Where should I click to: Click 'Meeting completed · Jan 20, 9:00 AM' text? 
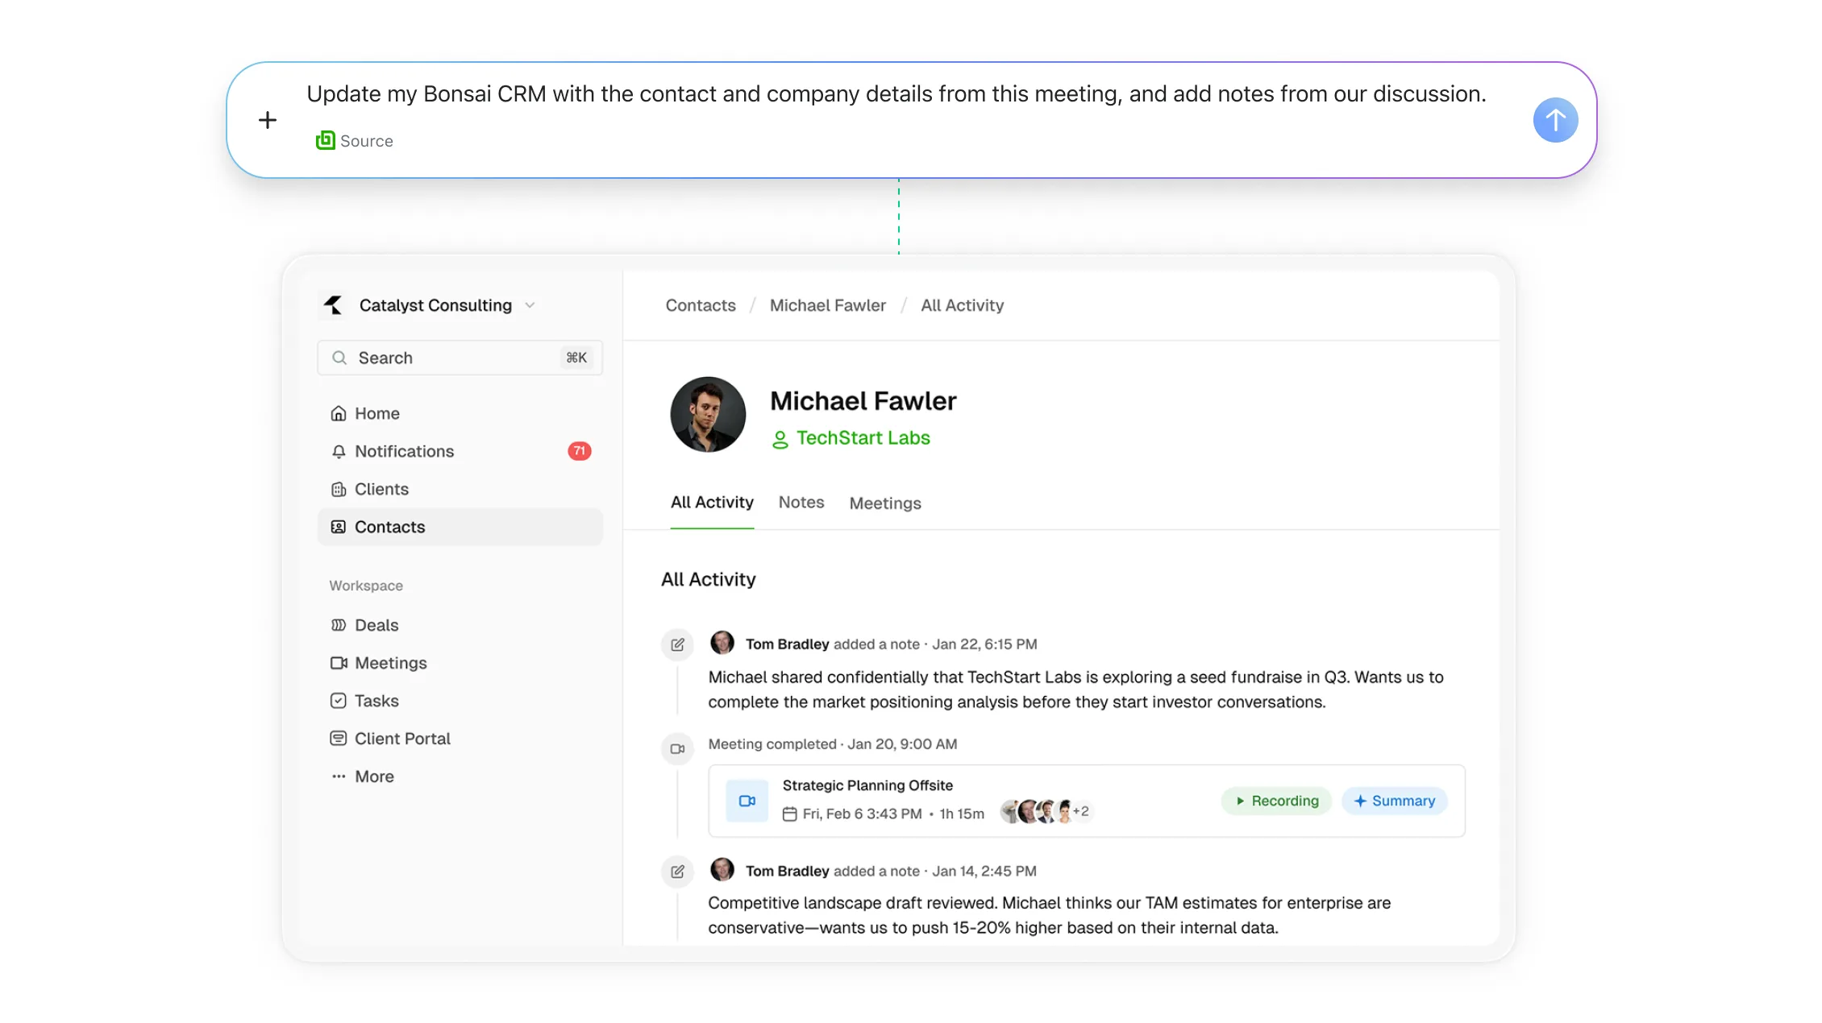833,744
